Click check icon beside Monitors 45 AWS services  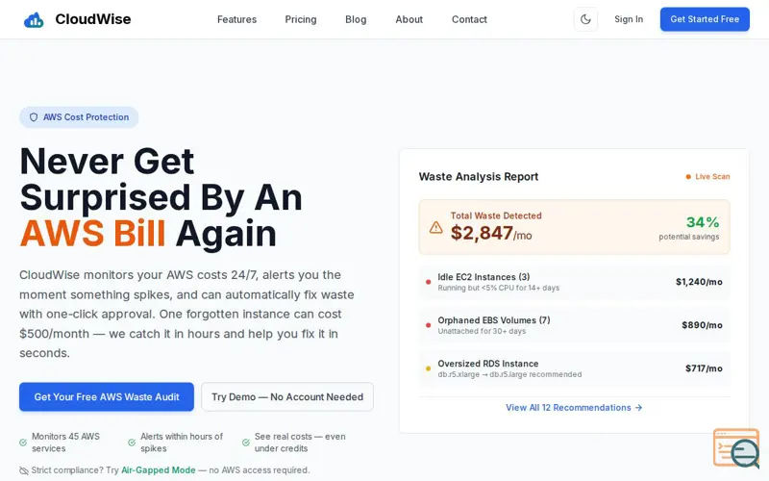point(23,443)
